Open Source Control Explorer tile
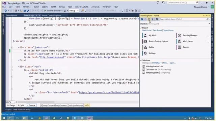This screenshot has height=121, width=216. click(158, 41)
